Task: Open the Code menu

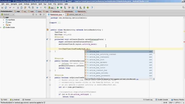Action: 21,4
